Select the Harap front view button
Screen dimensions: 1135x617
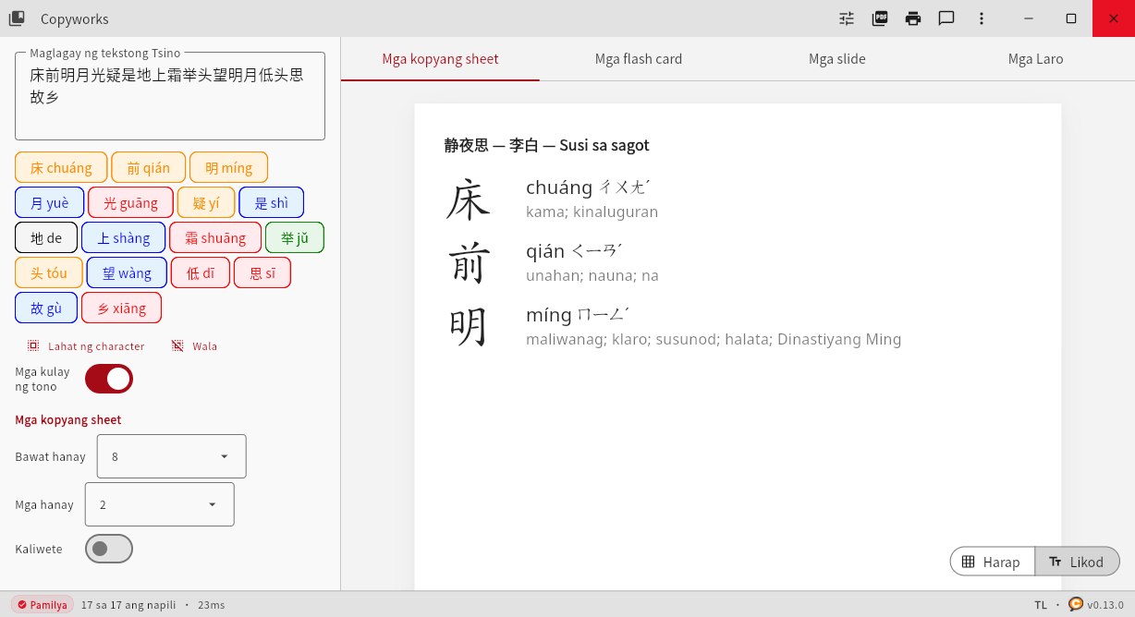coord(992,562)
